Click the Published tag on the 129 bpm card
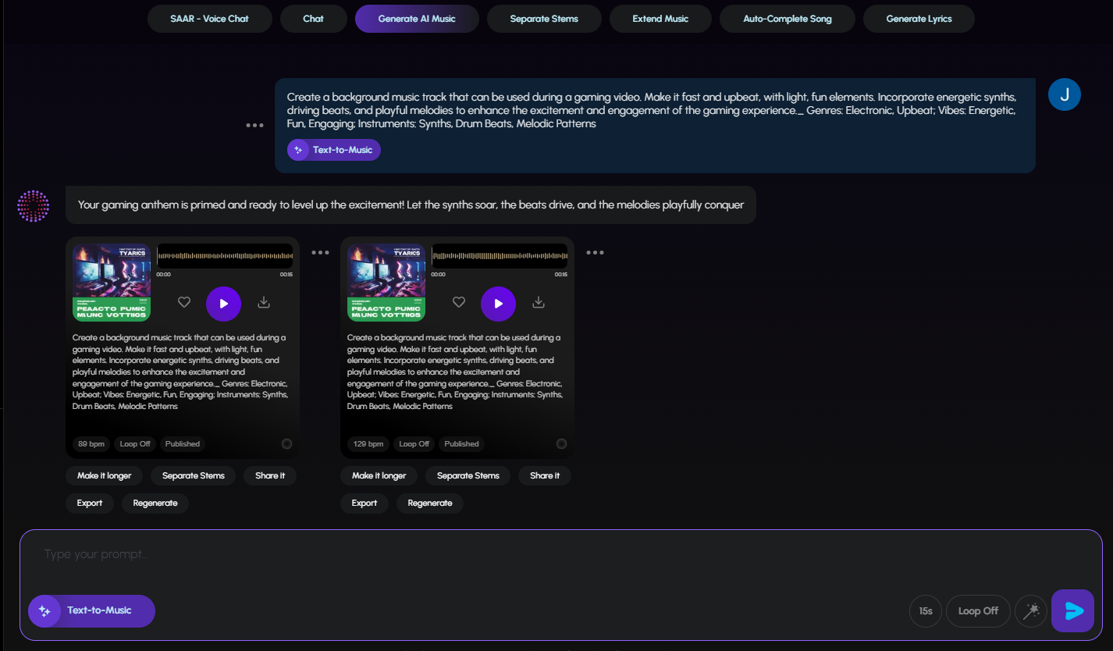This screenshot has height=651, width=1113. coord(461,444)
